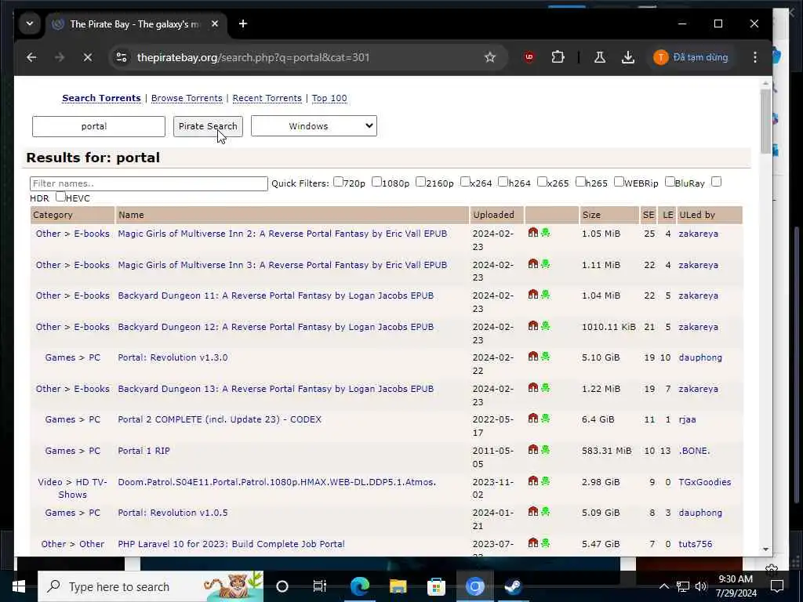The height and width of the screenshot is (602, 803).
Task: Open Chrome Labs flask icon
Action: 600,57
